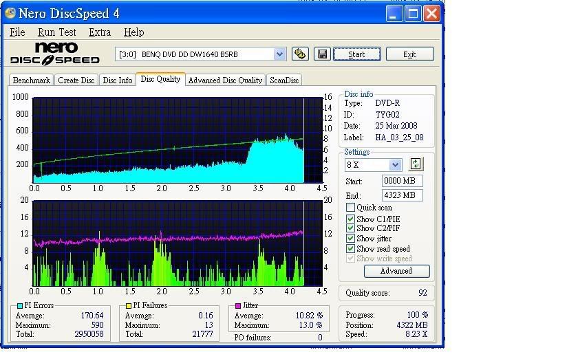Screen dimensions: 578x361
Task: Click the PI Failures and jitter graph
Action: click(x=178, y=243)
